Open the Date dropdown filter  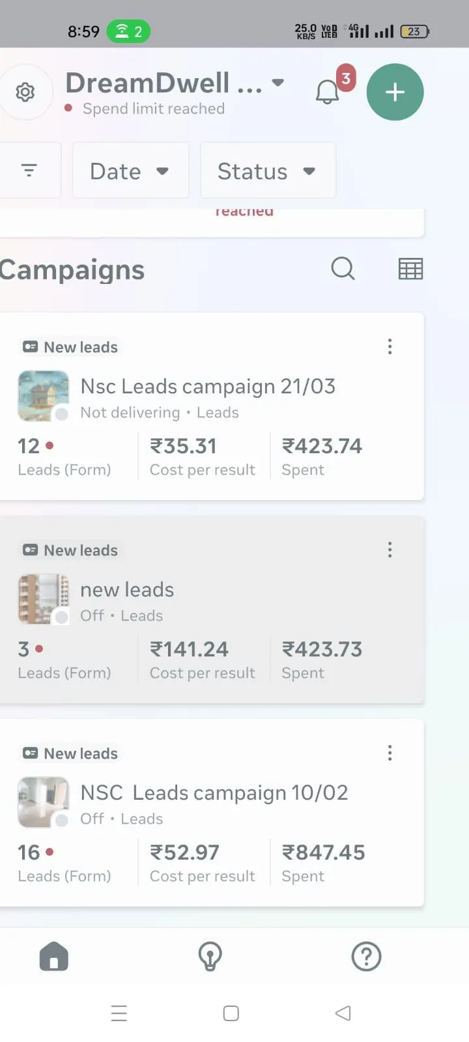(130, 171)
